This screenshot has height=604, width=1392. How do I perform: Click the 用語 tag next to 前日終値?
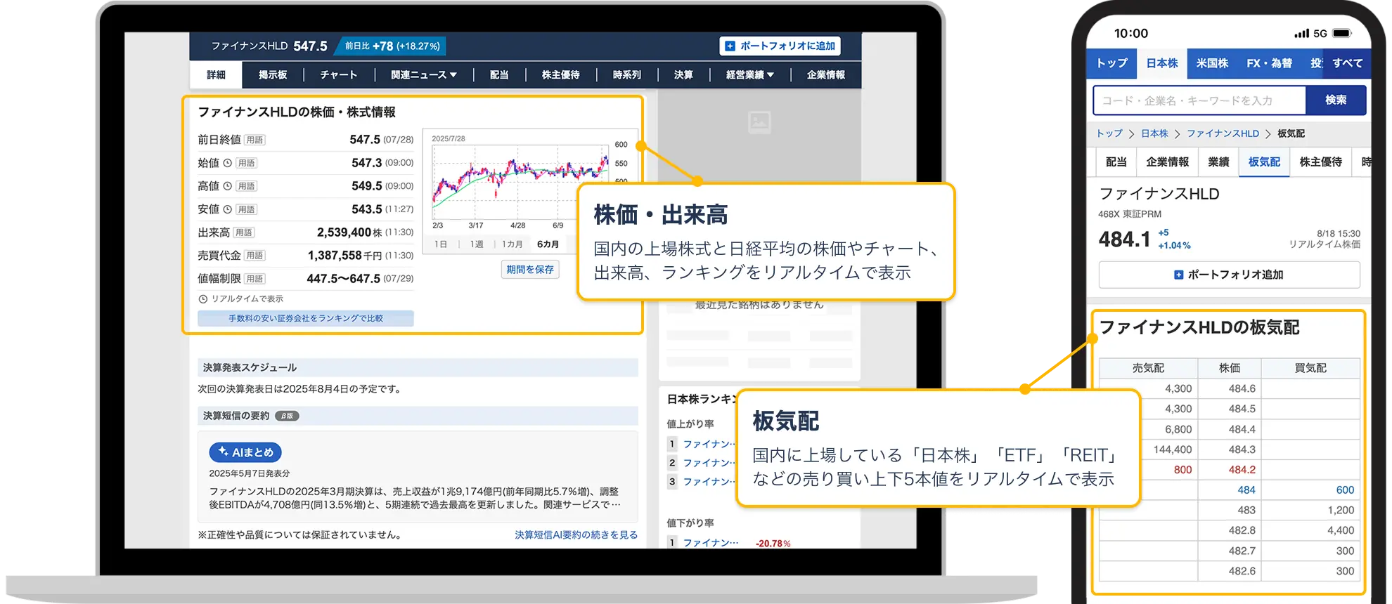254,140
